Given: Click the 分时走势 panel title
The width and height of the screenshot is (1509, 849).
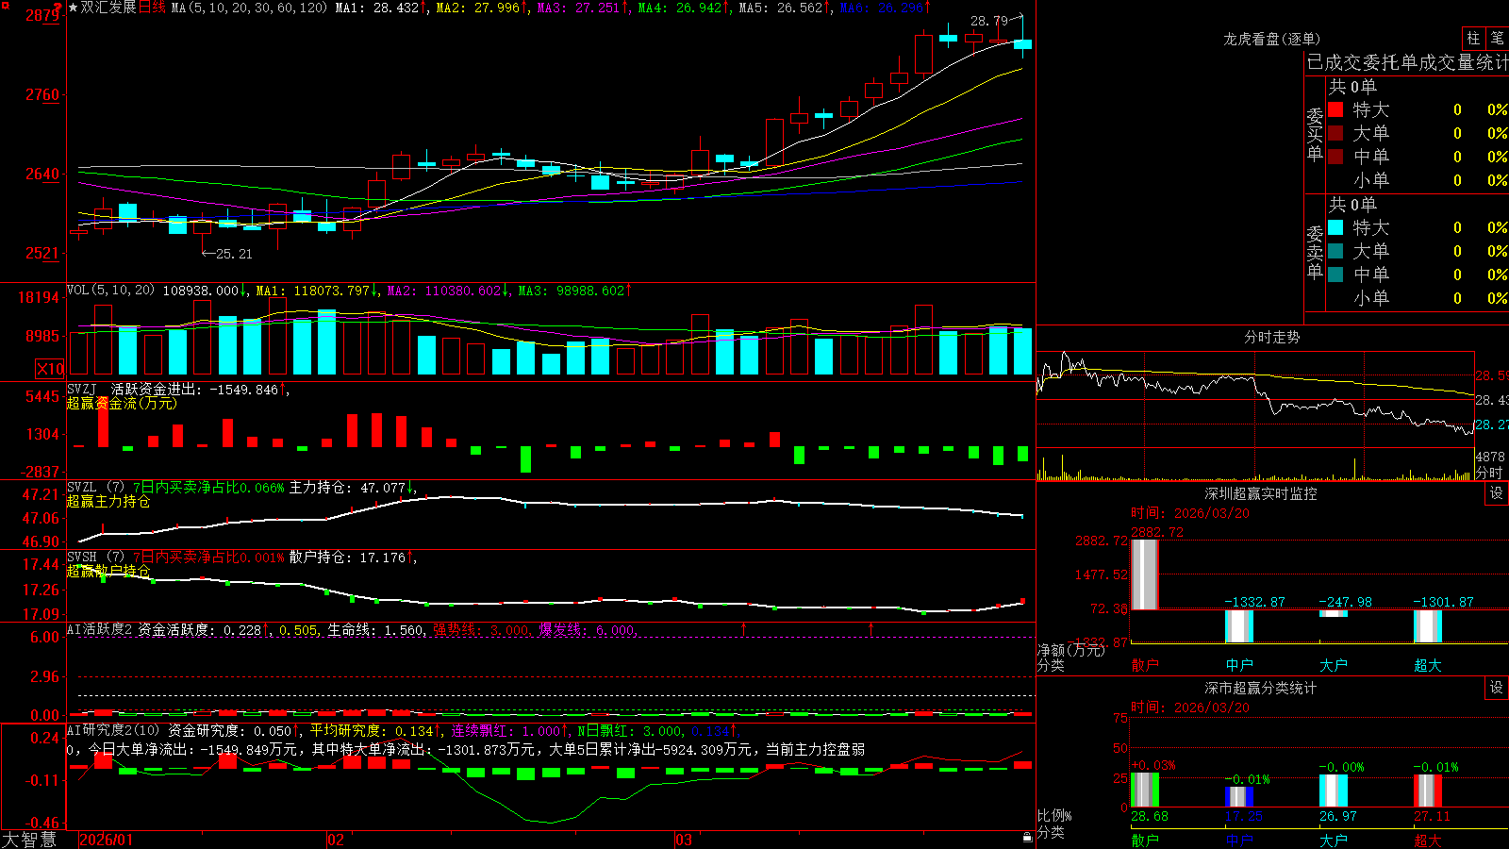Looking at the screenshot, I should [1271, 337].
